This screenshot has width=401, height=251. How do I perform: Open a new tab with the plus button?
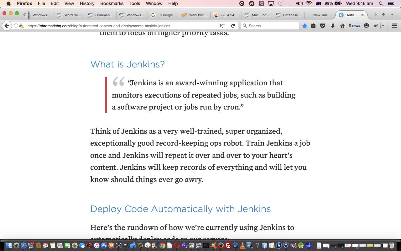[383, 15]
